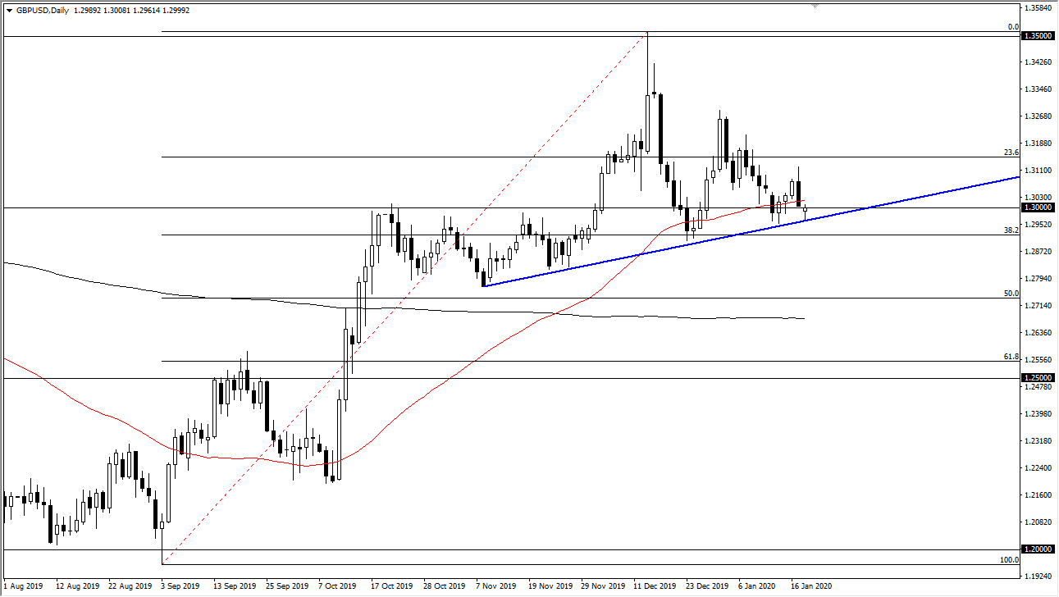Click the Fibonacci 0.0 level label

point(1012,27)
